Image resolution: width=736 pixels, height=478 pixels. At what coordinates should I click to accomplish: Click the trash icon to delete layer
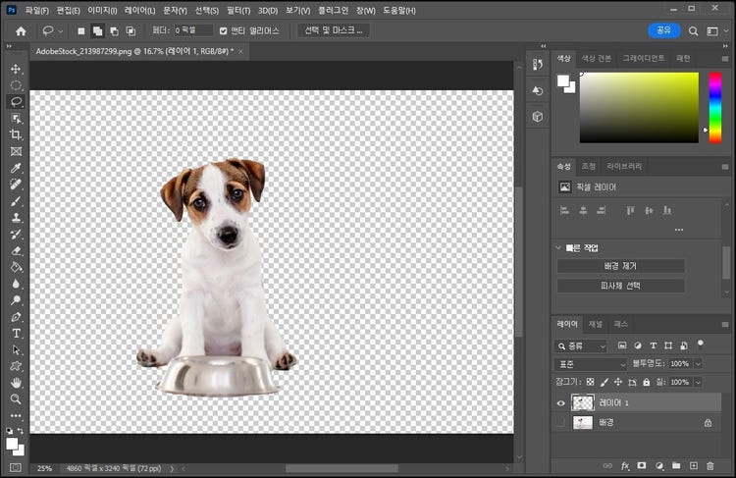pyautogui.click(x=711, y=465)
